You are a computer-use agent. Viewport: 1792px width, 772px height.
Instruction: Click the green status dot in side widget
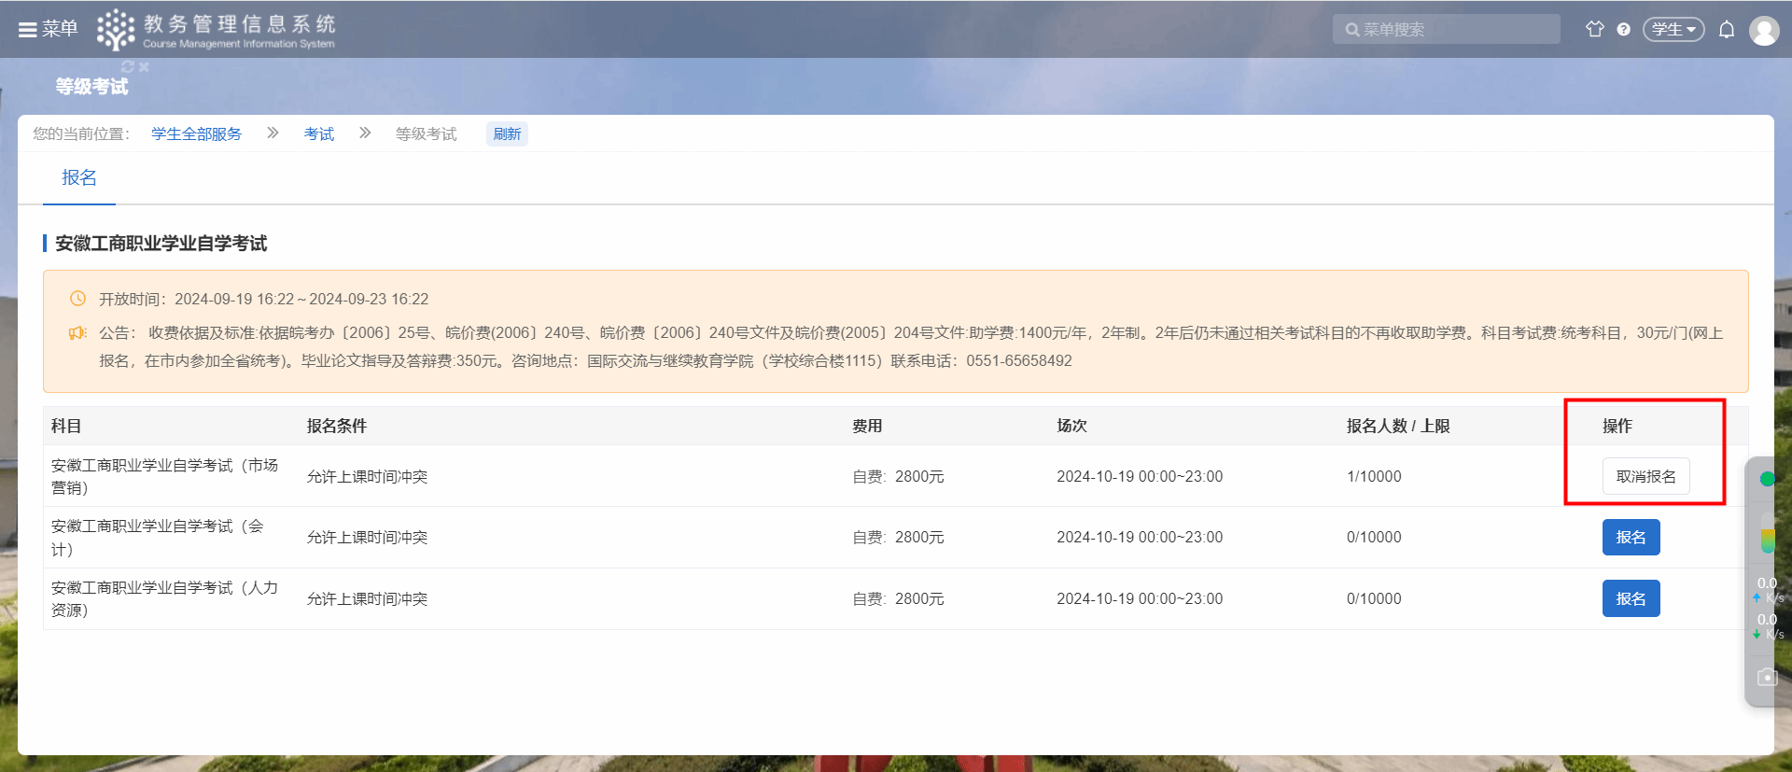tap(1767, 479)
